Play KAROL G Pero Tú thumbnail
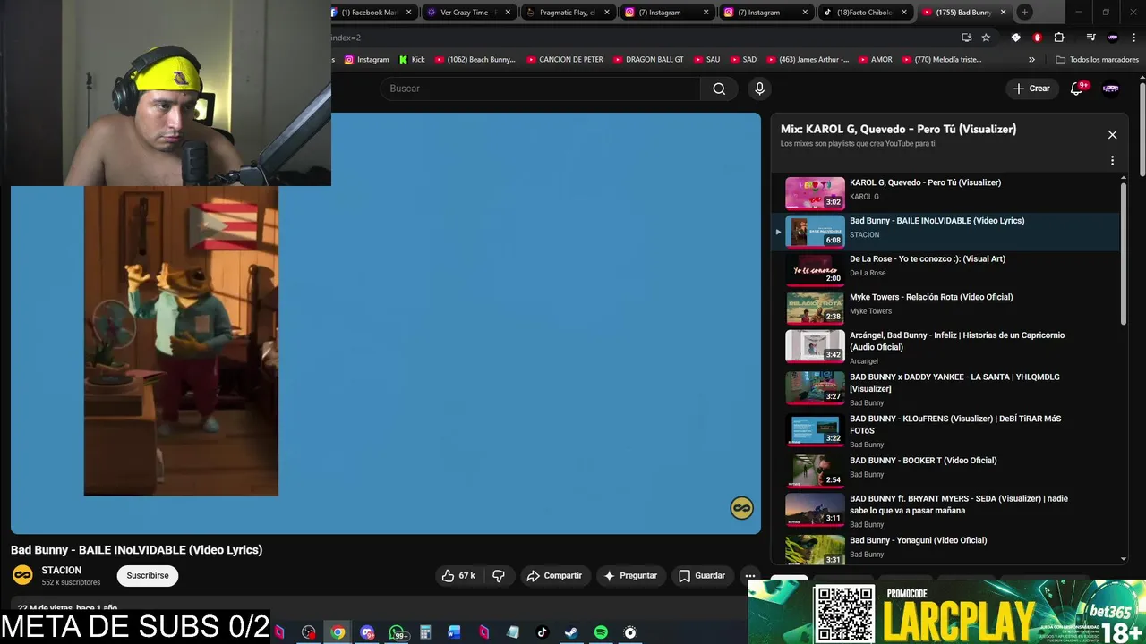Image resolution: width=1146 pixels, height=644 pixels. (x=815, y=192)
